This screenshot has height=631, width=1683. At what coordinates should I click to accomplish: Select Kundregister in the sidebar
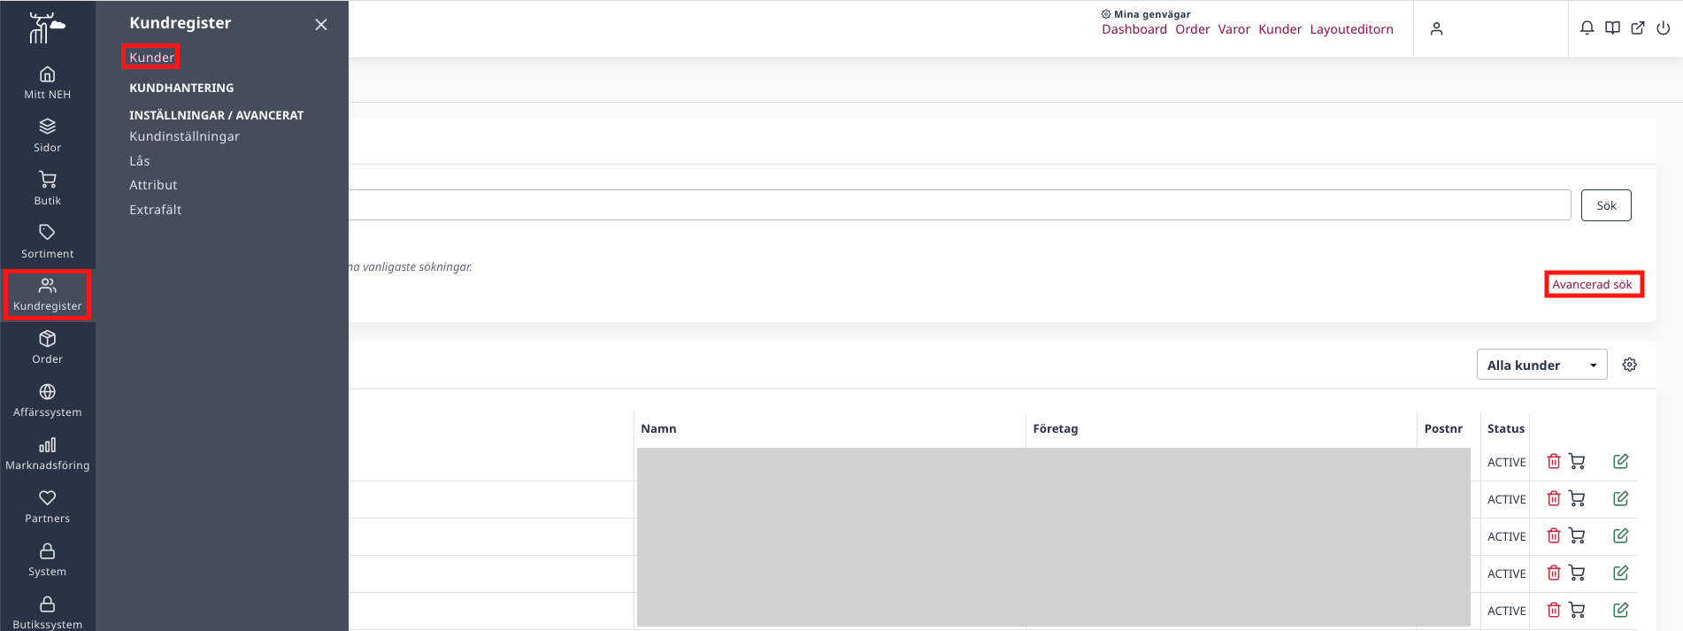(x=48, y=295)
